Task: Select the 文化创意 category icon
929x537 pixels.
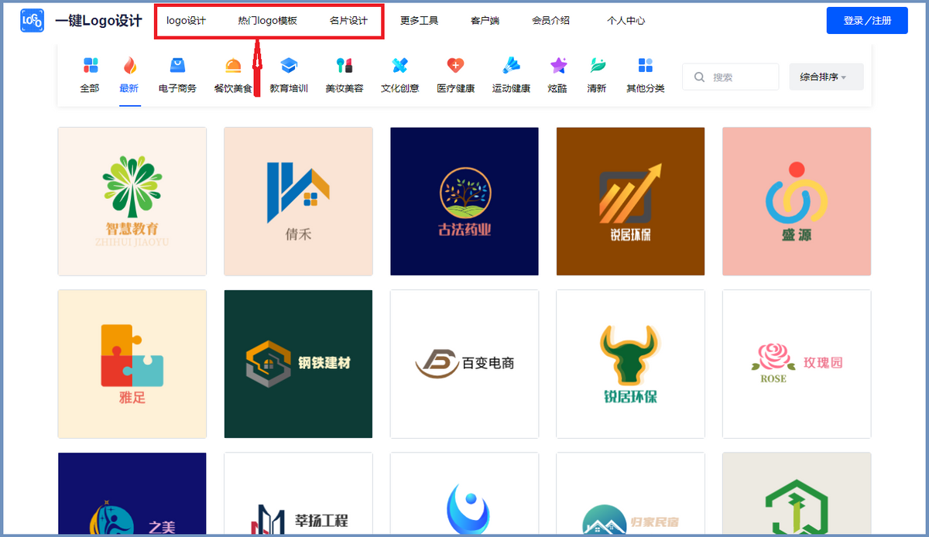Action: point(399,65)
